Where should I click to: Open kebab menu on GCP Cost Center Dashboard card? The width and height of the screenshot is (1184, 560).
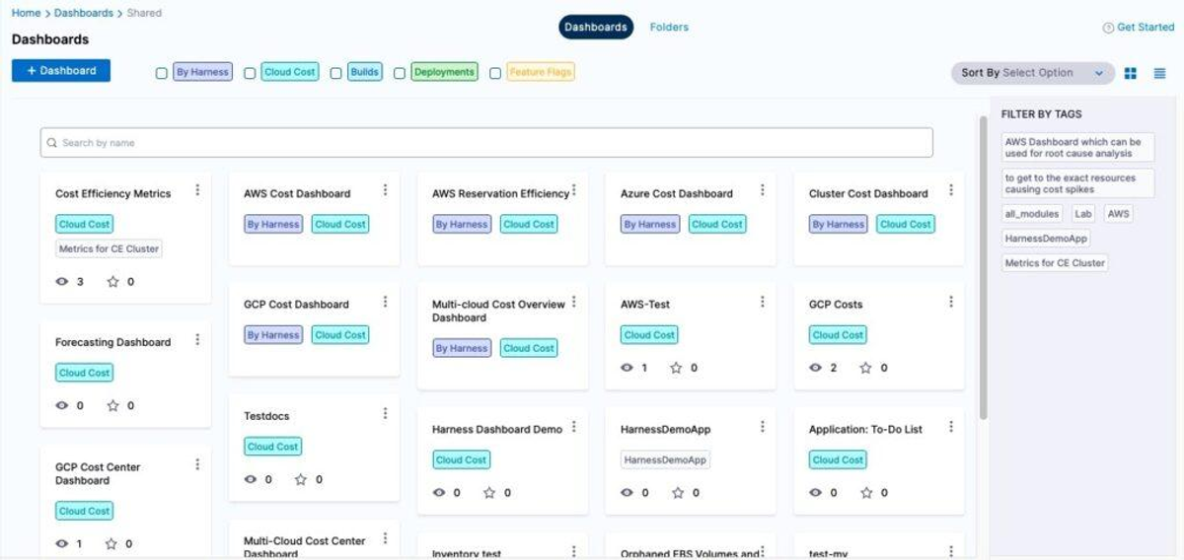pyautogui.click(x=197, y=464)
